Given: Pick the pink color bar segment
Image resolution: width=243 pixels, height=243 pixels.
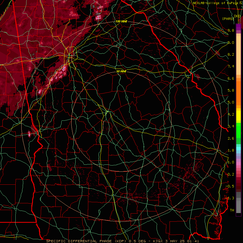Looking at the screenshot, I should (x=238, y=163).
